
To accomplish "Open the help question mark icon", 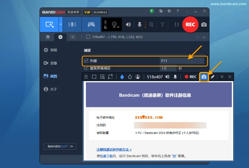I will tap(177, 11).
